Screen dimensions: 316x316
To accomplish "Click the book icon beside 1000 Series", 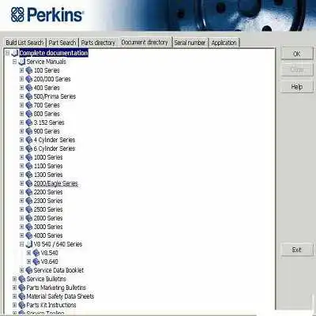I will click(x=29, y=157).
